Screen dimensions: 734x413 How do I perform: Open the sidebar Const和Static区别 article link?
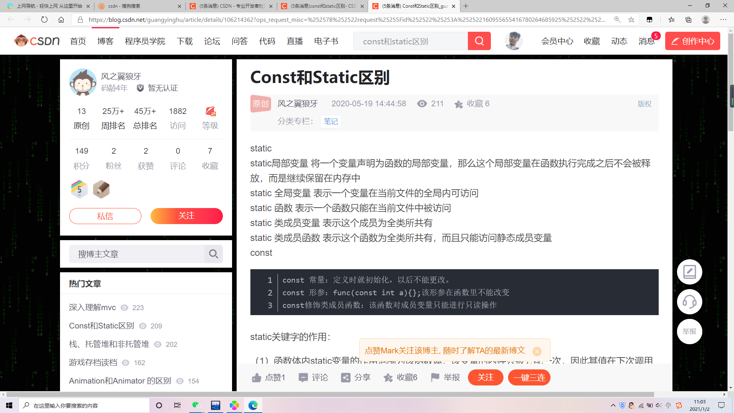click(x=102, y=326)
